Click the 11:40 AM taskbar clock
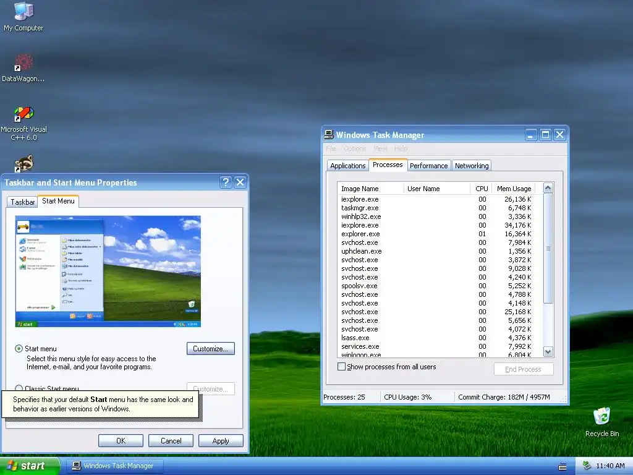This screenshot has height=475, width=633. (610, 466)
